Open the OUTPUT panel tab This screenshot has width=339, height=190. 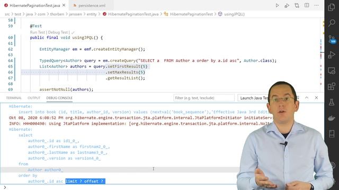pos(34,98)
